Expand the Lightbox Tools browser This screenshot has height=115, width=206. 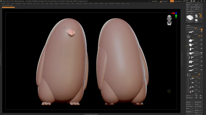coord(191,11)
